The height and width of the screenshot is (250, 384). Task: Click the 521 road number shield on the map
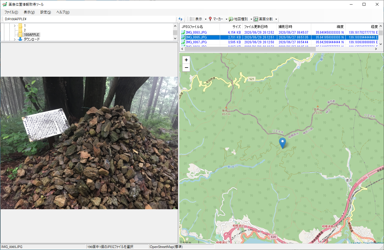[x=251, y=79]
